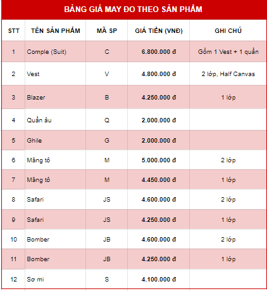Select the 4.100.000 đ price cell
Screen dimensions: 267x291
coord(159,280)
